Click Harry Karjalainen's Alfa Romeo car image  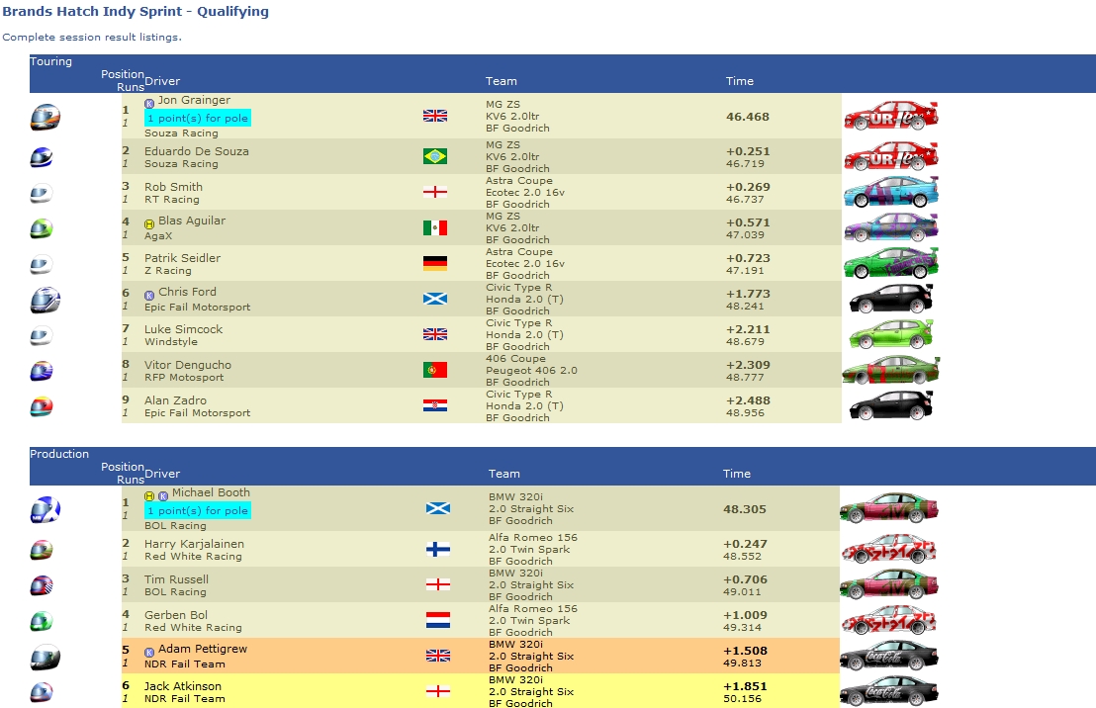(888, 549)
